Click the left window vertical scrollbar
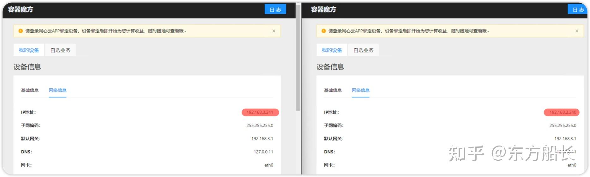This screenshot has height=177, width=590. point(298,58)
